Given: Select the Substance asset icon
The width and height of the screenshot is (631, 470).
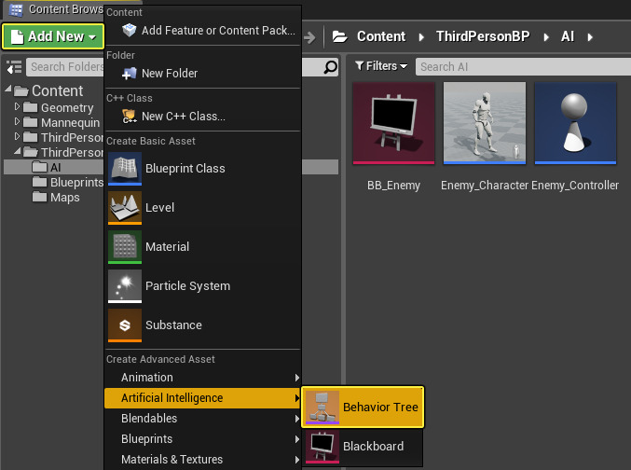Looking at the screenshot, I should pos(124,326).
